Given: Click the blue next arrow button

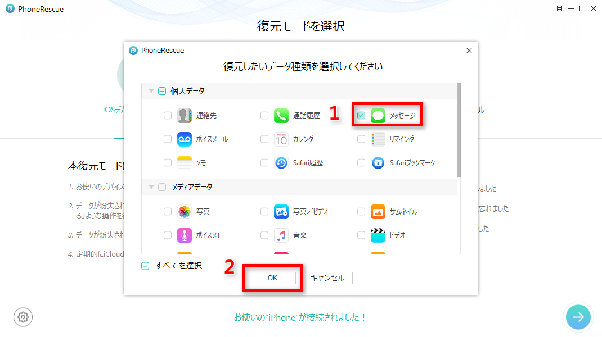Looking at the screenshot, I should (578, 317).
